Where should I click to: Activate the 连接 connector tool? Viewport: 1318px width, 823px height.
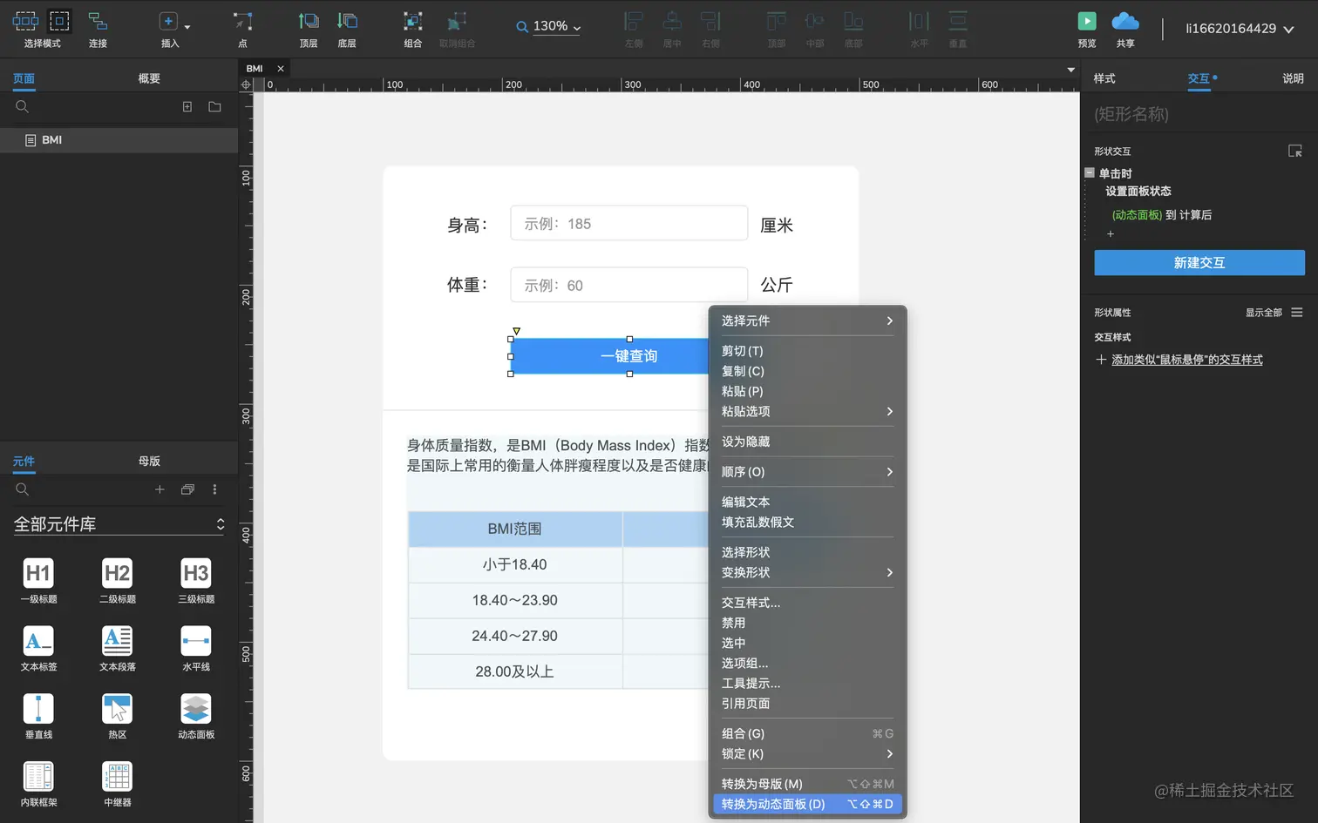(98, 21)
